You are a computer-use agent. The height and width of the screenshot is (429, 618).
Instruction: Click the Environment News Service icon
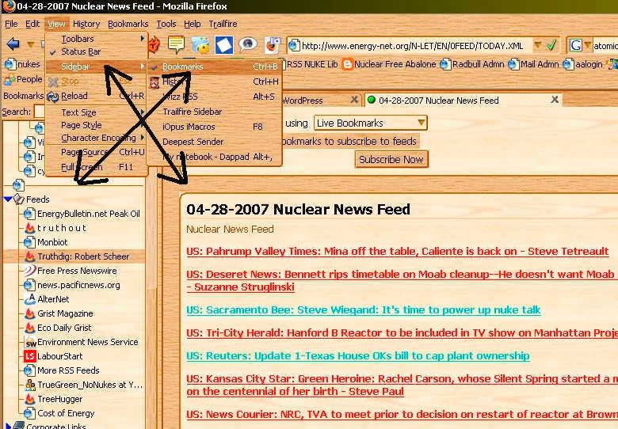(30, 343)
